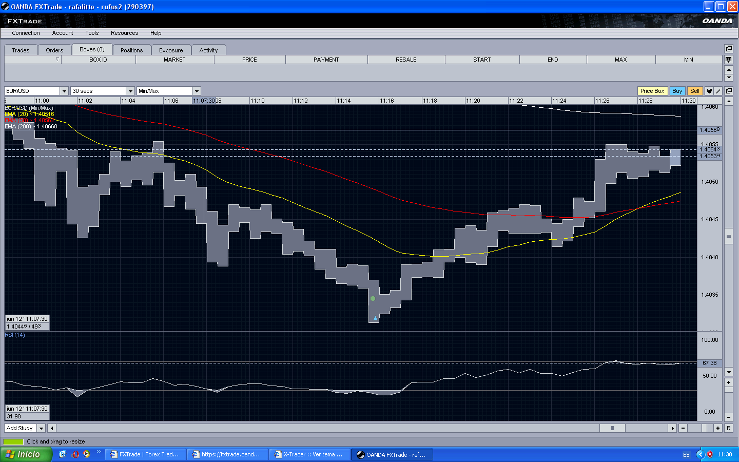The image size is (739, 462).
Task: Open the EUR/USD currency pair dropdown
Action: point(64,91)
